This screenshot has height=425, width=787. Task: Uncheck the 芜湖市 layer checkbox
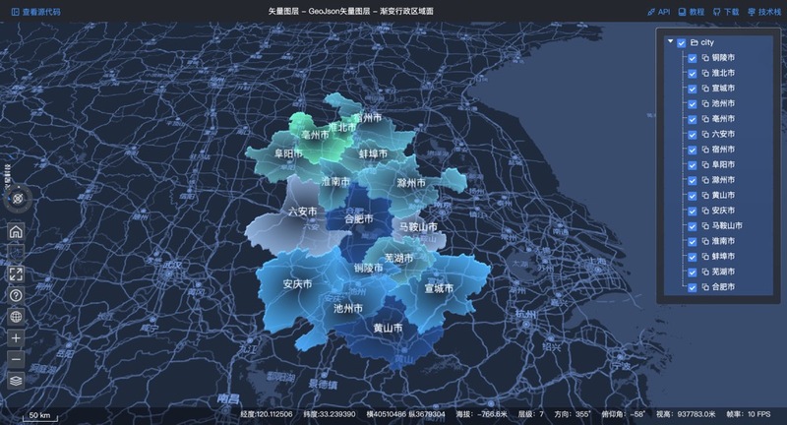(x=693, y=273)
